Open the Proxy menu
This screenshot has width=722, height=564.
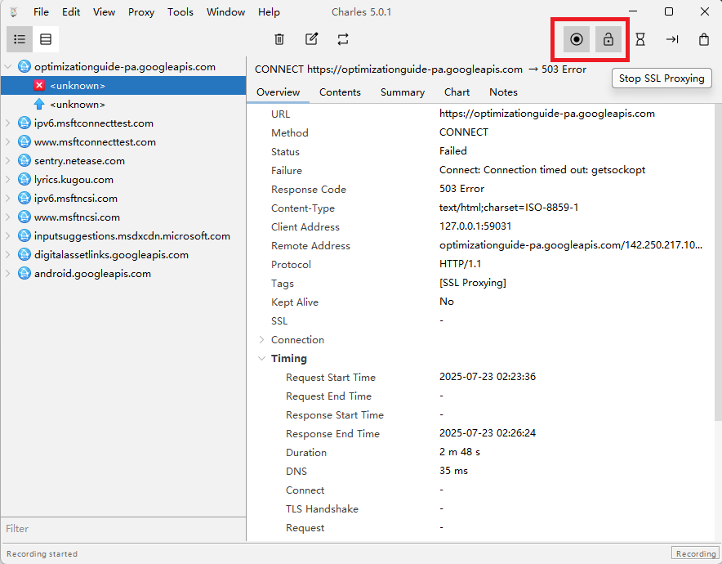pos(141,12)
